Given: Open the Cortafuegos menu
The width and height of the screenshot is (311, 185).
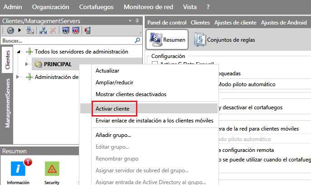Looking at the screenshot, I should [x=97, y=7].
